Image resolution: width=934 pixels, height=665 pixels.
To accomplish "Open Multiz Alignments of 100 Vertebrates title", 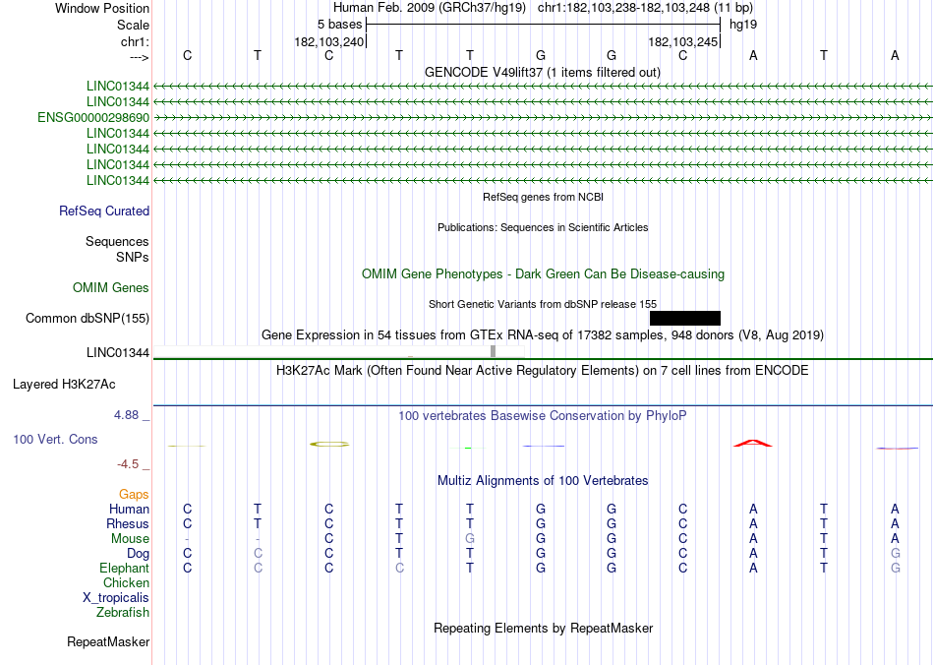I will click(543, 480).
